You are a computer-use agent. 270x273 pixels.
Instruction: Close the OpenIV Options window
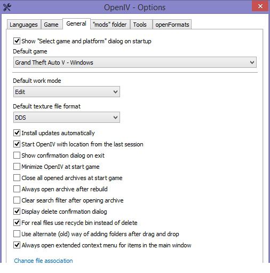tap(260, 6)
